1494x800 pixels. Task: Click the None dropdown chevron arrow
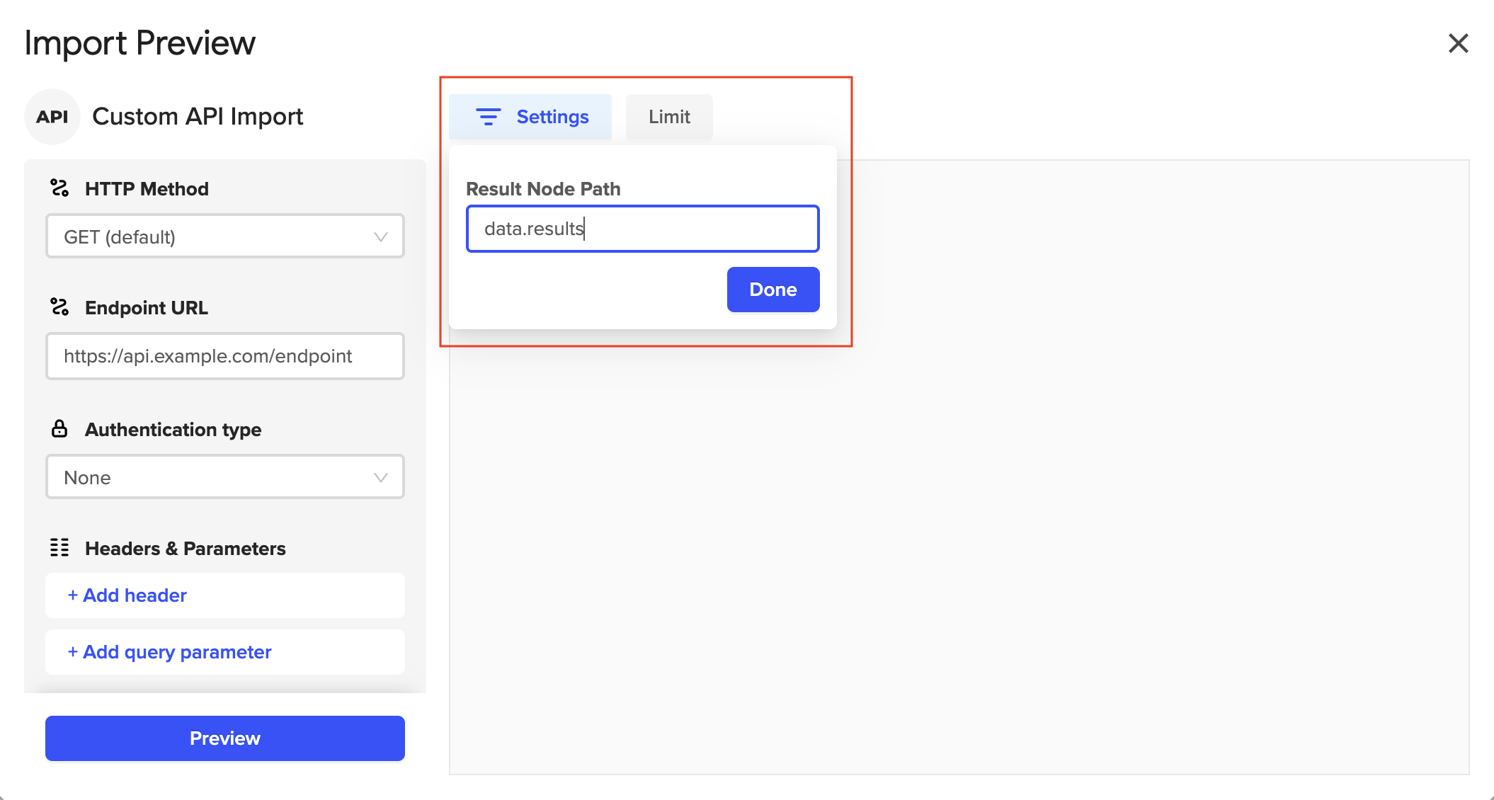[381, 477]
